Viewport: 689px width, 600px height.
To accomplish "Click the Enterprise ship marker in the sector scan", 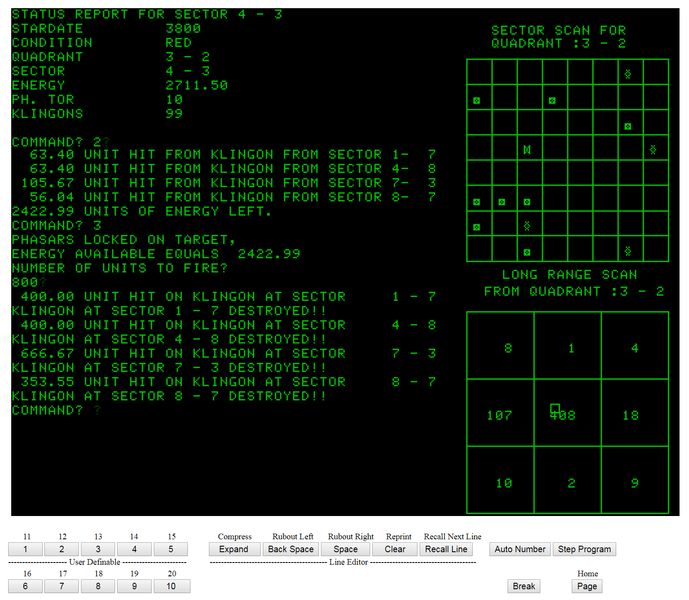I will tap(527, 149).
